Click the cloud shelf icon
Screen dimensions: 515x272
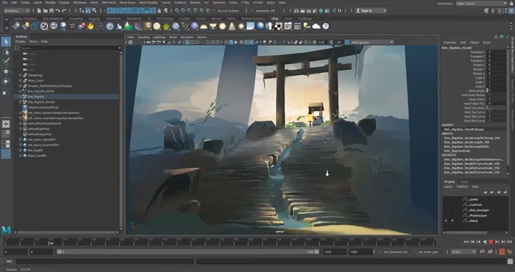[x=316, y=26]
